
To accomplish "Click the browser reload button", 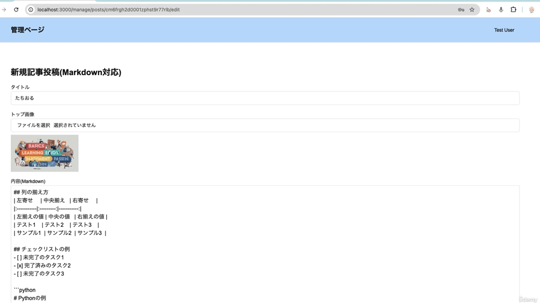I will 16,10.
